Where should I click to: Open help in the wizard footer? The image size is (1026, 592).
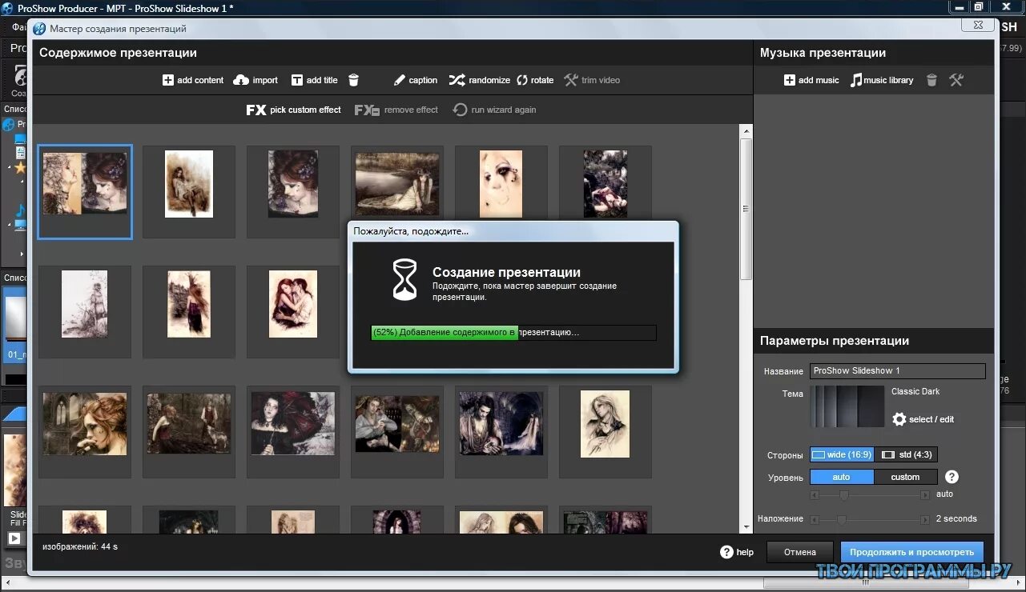pos(737,552)
